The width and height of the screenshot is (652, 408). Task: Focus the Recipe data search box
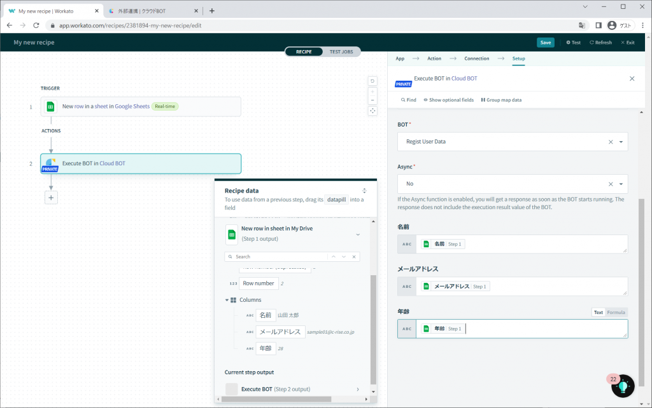(x=281, y=257)
